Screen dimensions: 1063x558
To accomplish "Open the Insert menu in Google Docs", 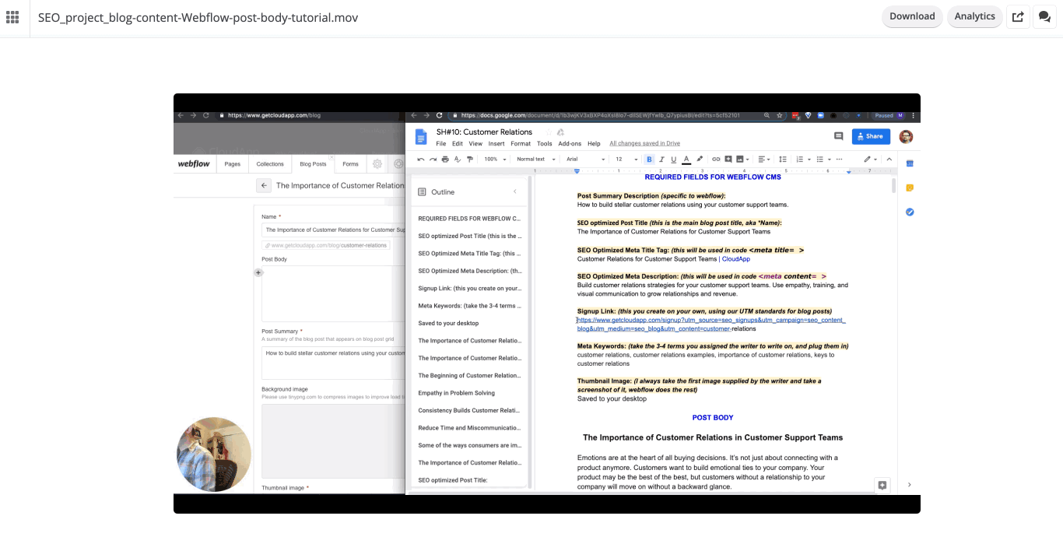I will coord(496,144).
